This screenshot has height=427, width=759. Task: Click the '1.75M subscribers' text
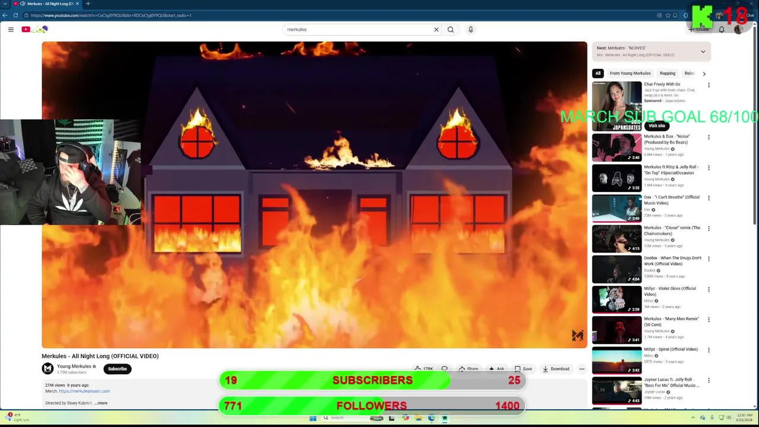click(x=72, y=372)
